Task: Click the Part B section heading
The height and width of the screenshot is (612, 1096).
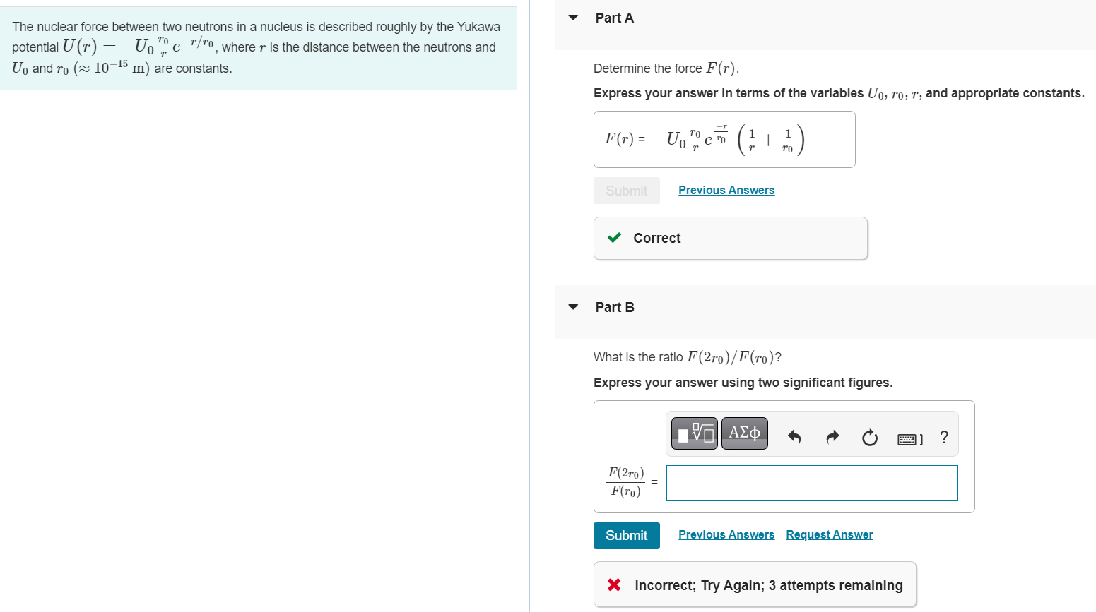Action: [x=614, y=306]
